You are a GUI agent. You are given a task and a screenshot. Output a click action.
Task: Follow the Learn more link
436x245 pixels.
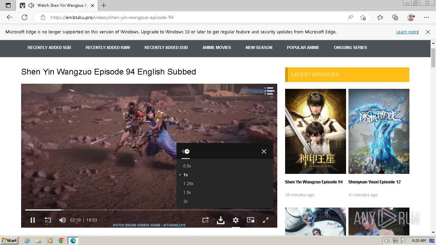coord(407,32)
